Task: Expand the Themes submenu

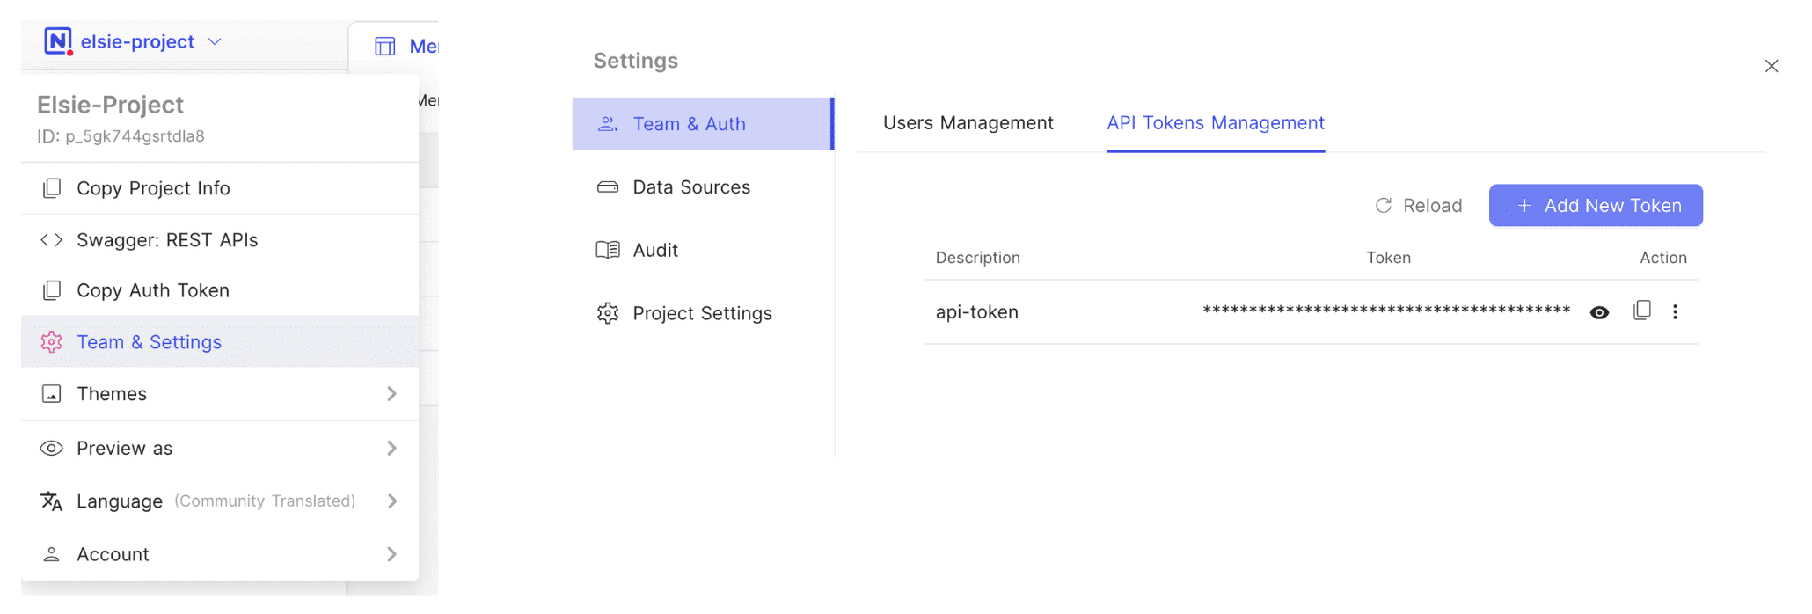Action: coord(391,394)
